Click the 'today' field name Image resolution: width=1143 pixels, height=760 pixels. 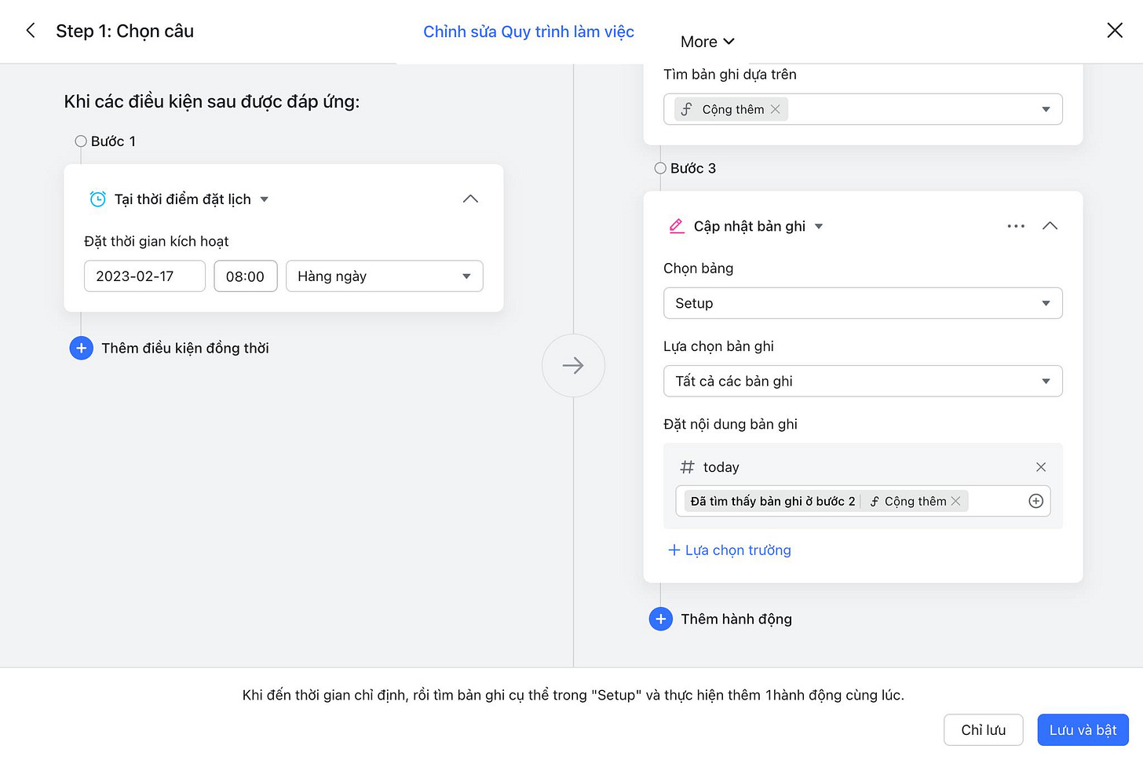tap(721, 467)
